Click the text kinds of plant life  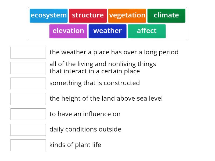pos(75,145)
